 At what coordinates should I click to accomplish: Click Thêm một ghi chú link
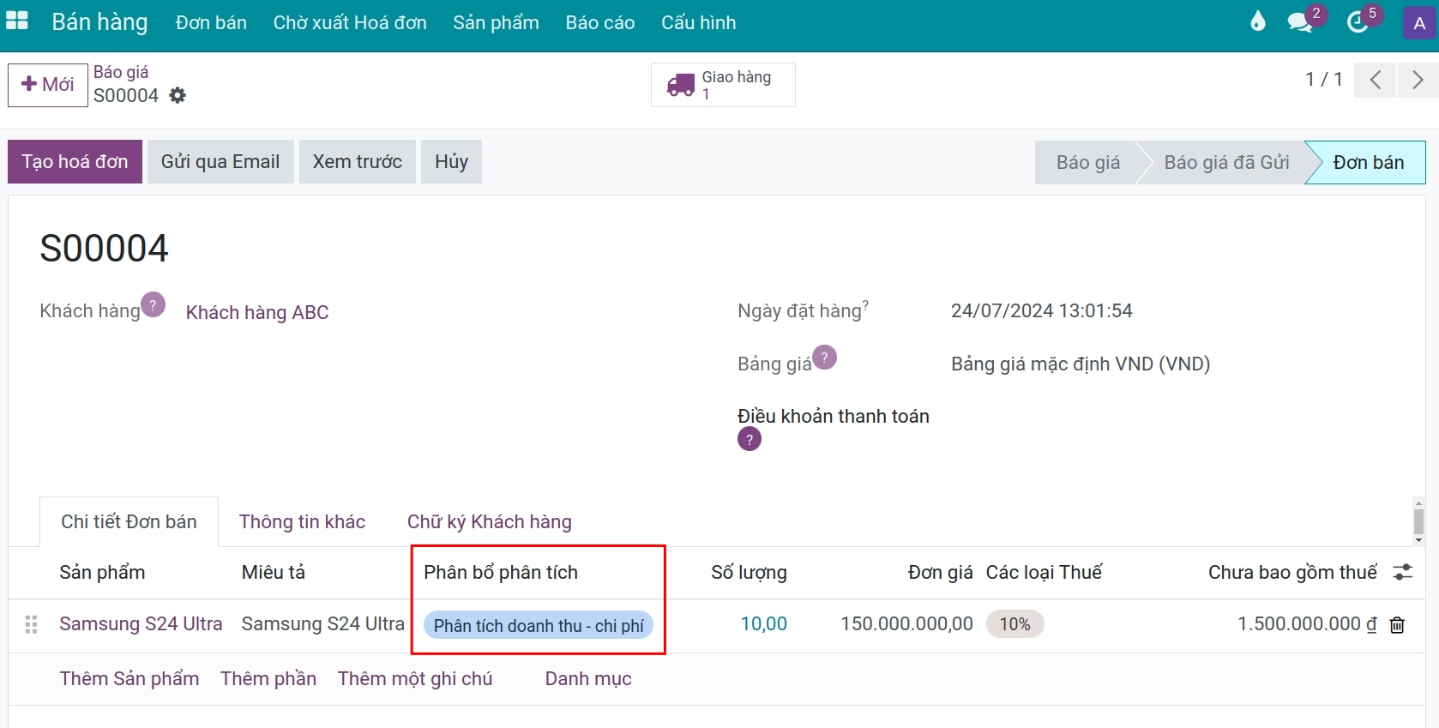coord(415,679)
